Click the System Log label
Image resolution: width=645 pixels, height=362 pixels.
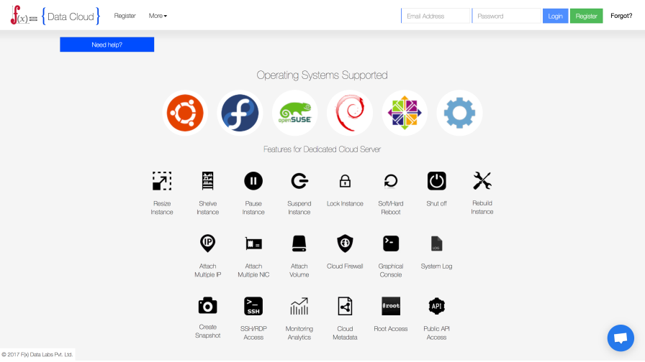(x=436, y=266)
